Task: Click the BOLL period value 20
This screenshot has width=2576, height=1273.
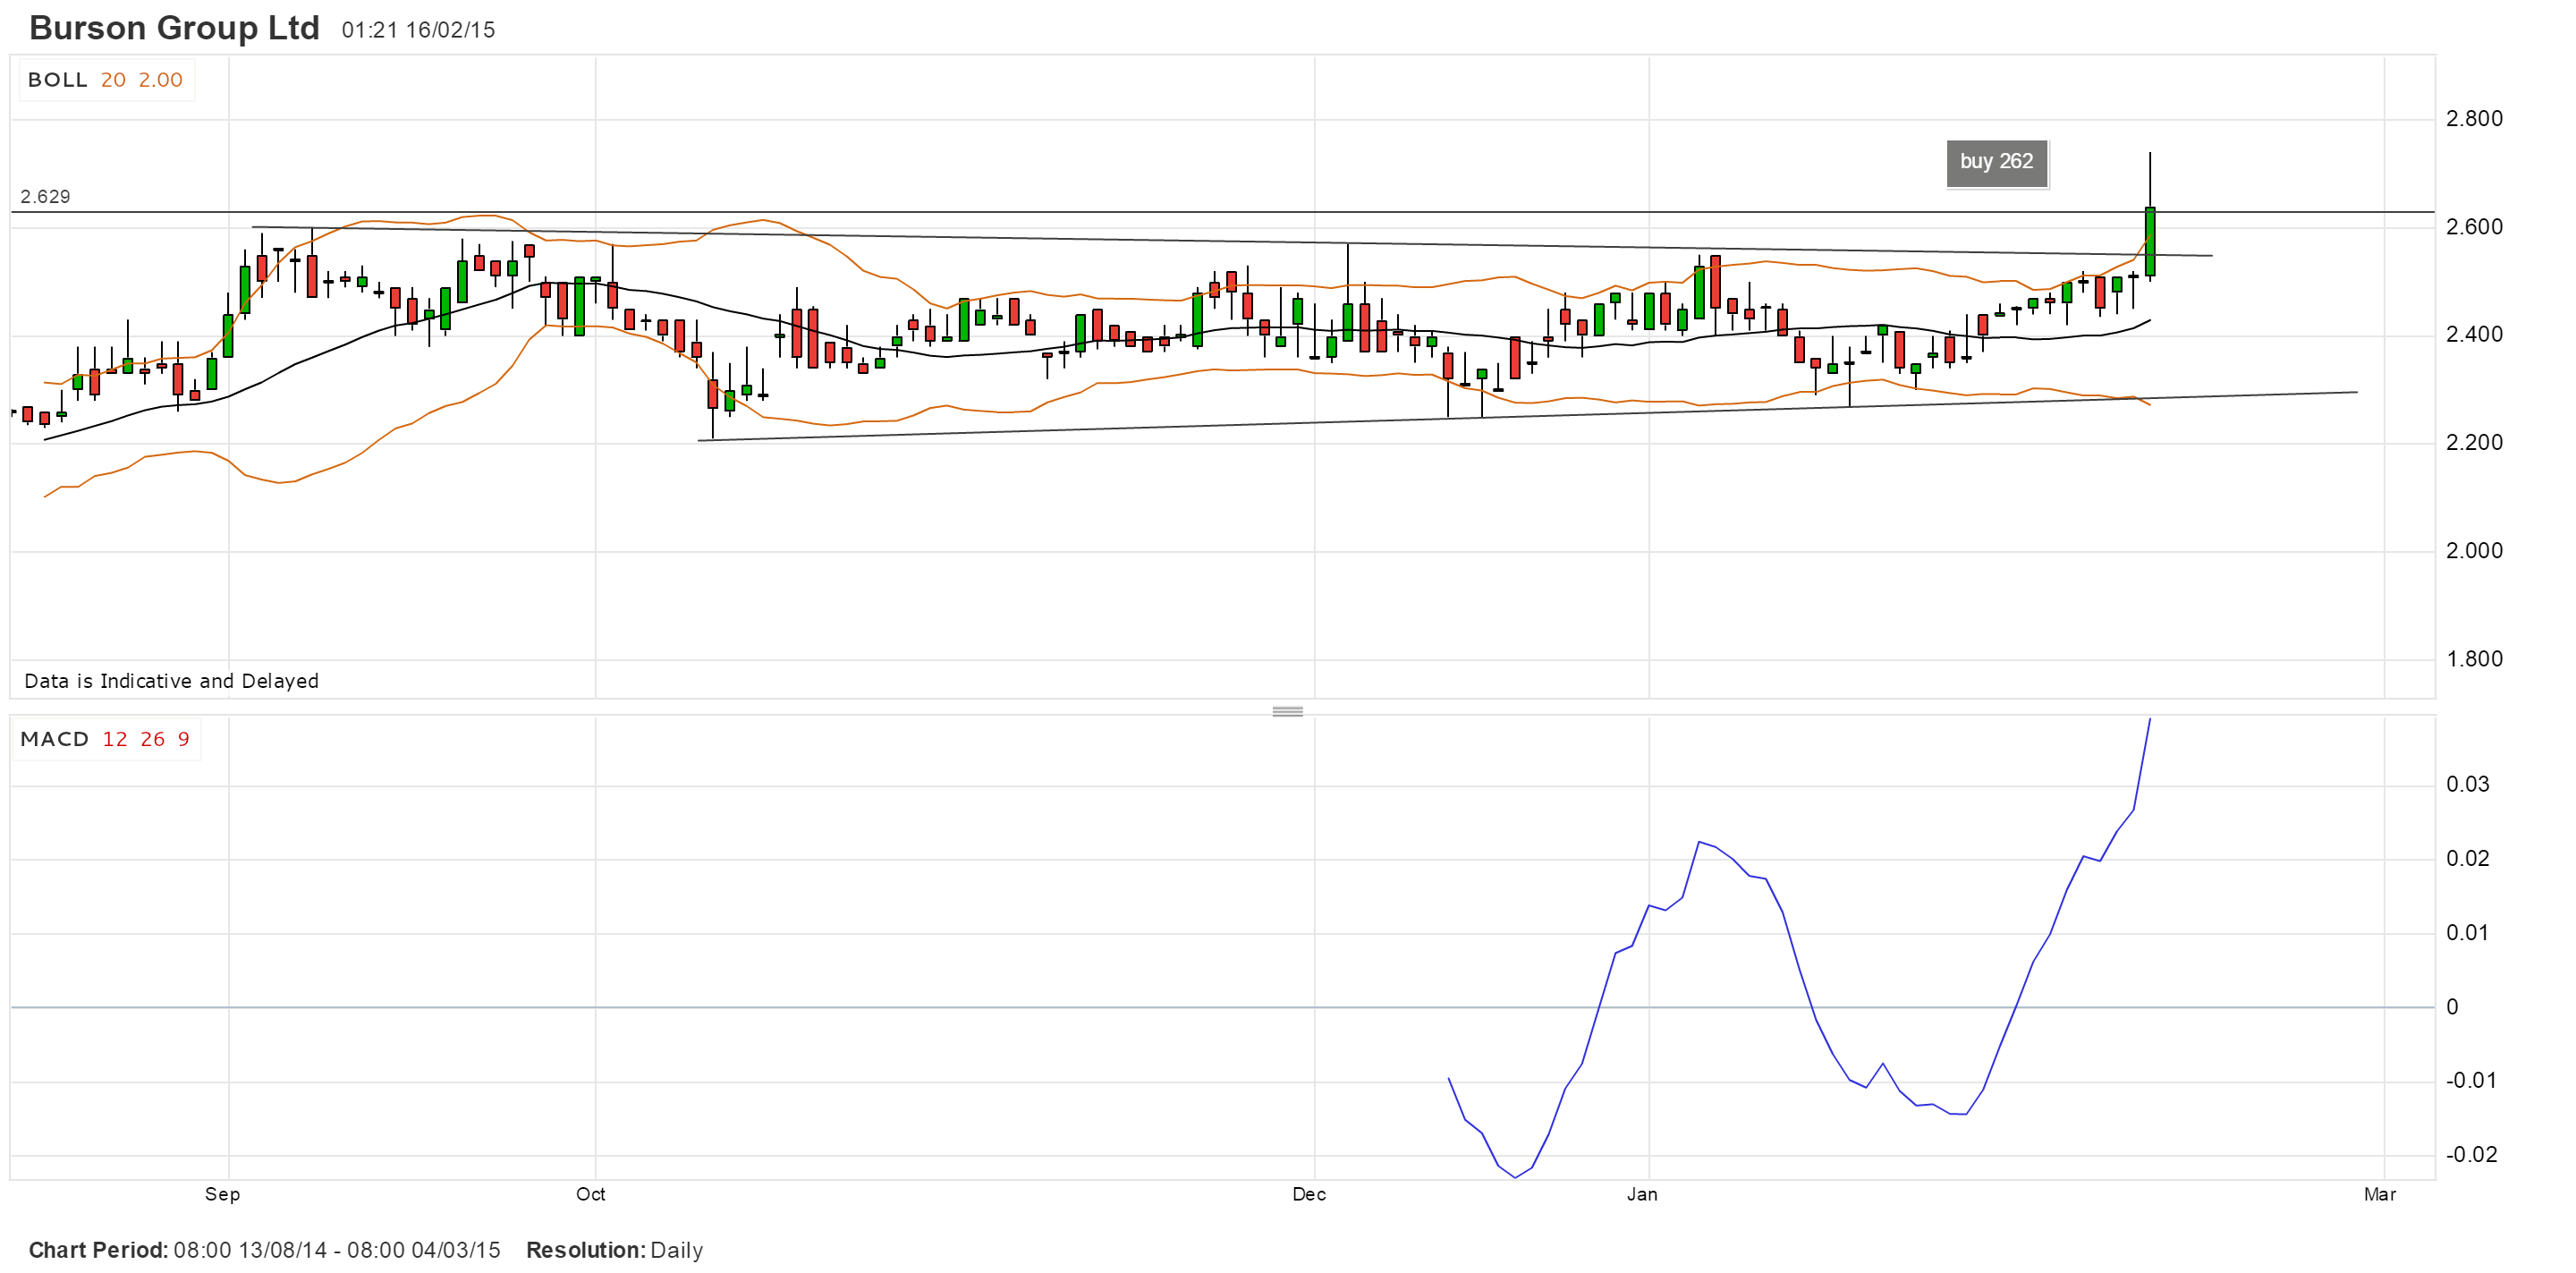Action: [113, 80]
